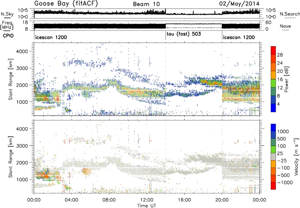Screen dimensions: 300x208
Task: Click the frequency band empty gap during tau scan
Action: 193,26
